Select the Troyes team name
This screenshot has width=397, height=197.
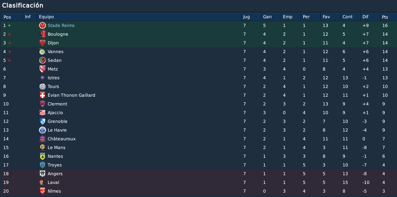(x=55, y=165)
